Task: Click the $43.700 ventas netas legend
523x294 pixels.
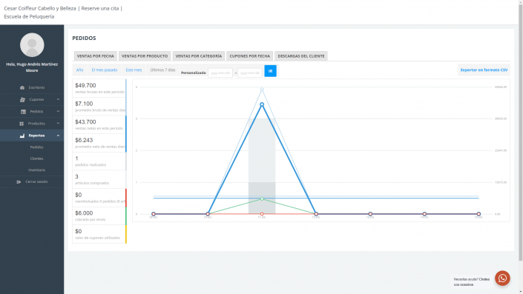Action: click(99, 125)
